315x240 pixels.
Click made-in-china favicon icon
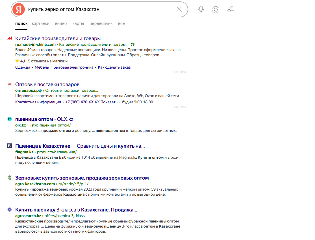(10, 38)
